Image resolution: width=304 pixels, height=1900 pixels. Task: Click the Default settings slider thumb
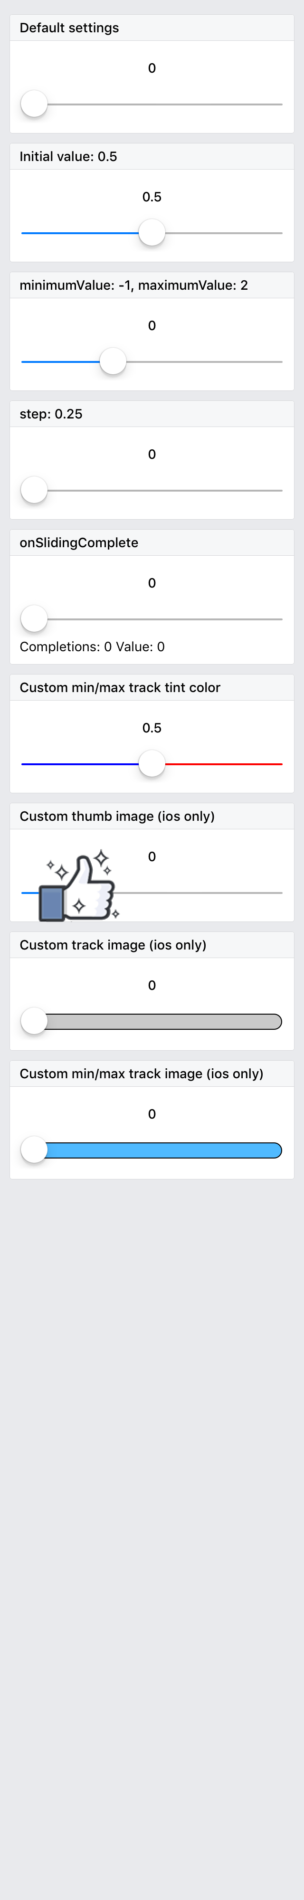tap(34, 104)
